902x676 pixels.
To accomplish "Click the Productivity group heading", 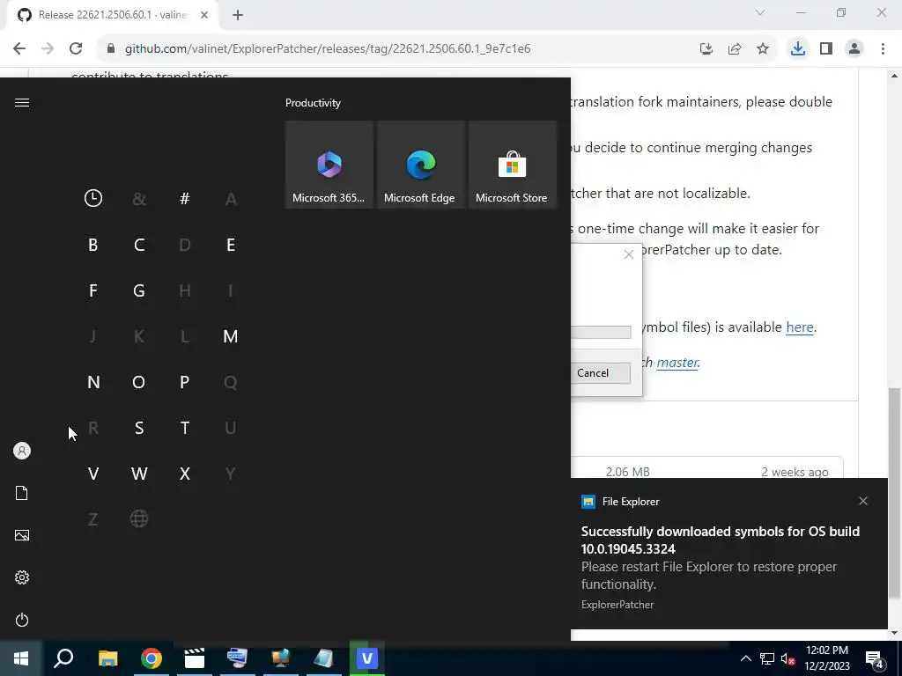I will pos(313,103).
